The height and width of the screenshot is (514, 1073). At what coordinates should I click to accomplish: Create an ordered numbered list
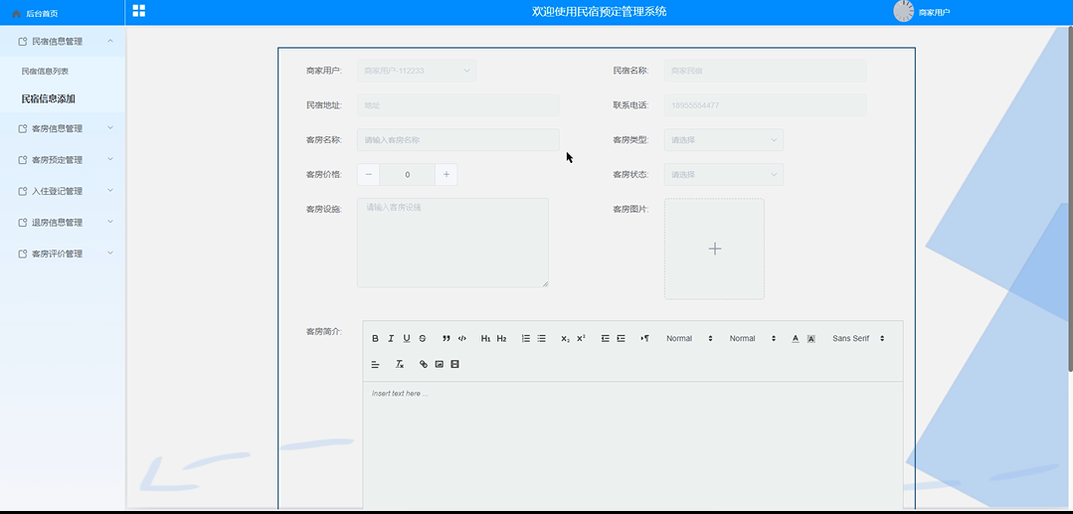(525, 338)
